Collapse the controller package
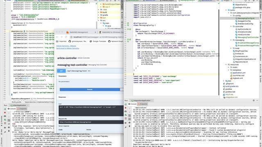 pyautogui.click(x=231, y=27)
